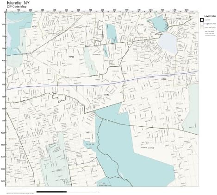
Task: Click ZIP code label 11716 on map
Action: point(151,148)
